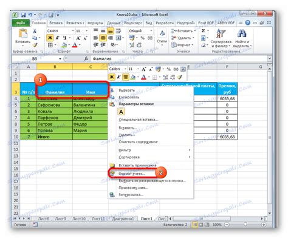The height and width of the screenshot is (238, 288).
Task: Switch to the Лист10 sheet tab
Action: (79, 219)
